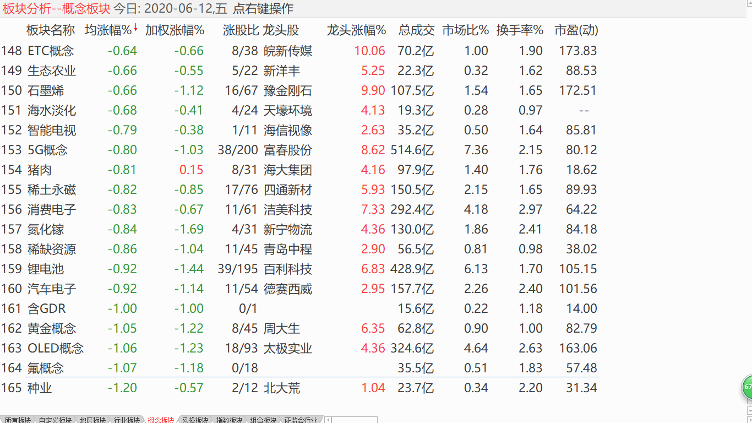Click leading stock 豫金刚石

coord(288,90)
